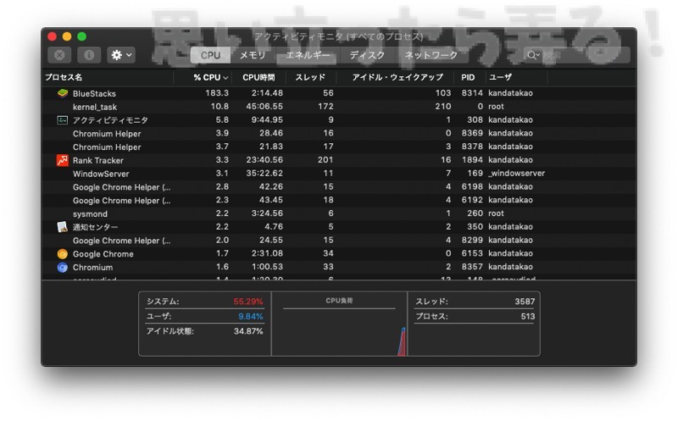The width and height of the screenshot is (678, 421).
Task: Click the CPU負荷 graph
Action: pyautogui.click(x=339, y=324)
